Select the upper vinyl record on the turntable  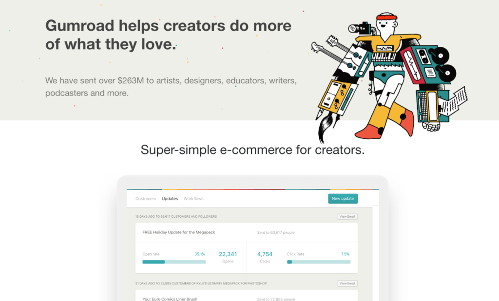tap(441, 55)
